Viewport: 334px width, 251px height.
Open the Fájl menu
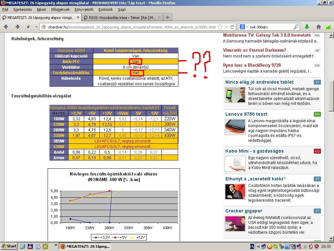(5, 9)
